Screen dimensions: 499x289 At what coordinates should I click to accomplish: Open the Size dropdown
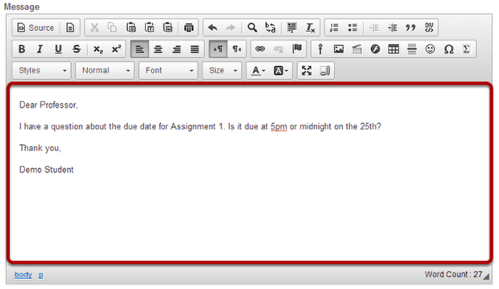pos(222,71)
